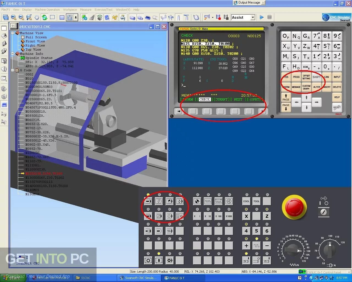
Task: Select Full Screen in Machine View tree
Action: [x=36, y=37]
